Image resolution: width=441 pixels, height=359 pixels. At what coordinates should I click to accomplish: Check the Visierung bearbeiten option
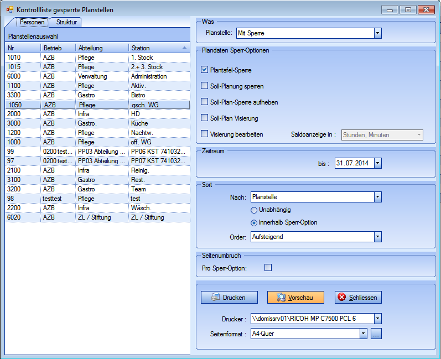(205, 134)
